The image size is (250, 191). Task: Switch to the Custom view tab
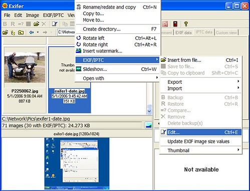tap(226, 32)
